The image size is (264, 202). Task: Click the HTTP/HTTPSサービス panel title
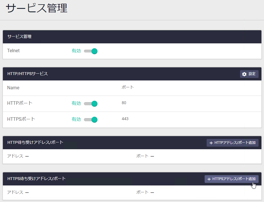[x=28, y=74]
